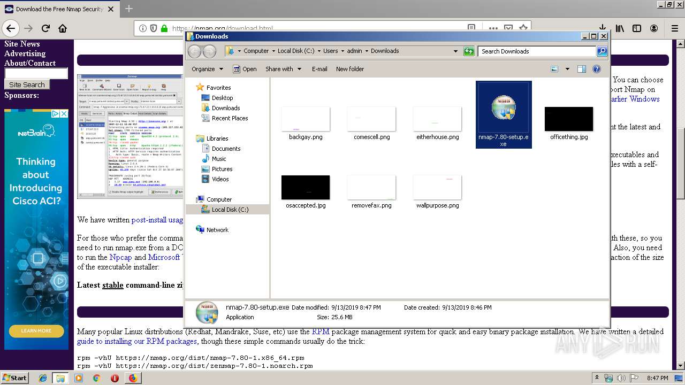Screen dimensions: 685x385
Task: Select Local Disk (C:) breadcrumb
Action: tap(296, 51)
